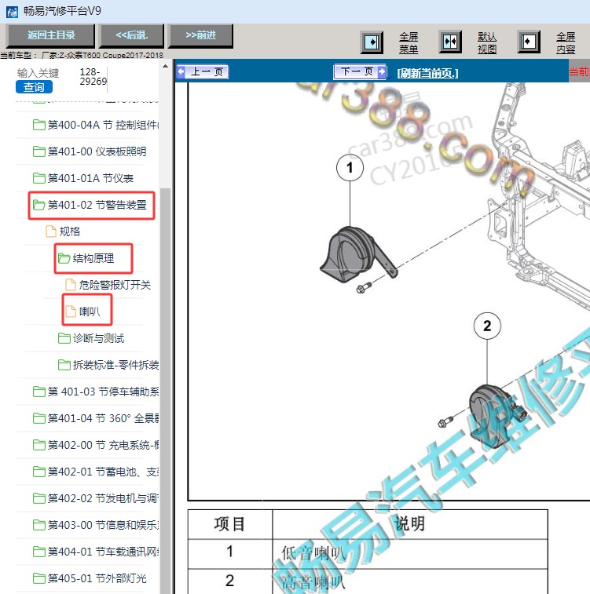Expand 第405-01 节外部灯光 folder
The image size is (590, 594).
(x=90, y=578)
